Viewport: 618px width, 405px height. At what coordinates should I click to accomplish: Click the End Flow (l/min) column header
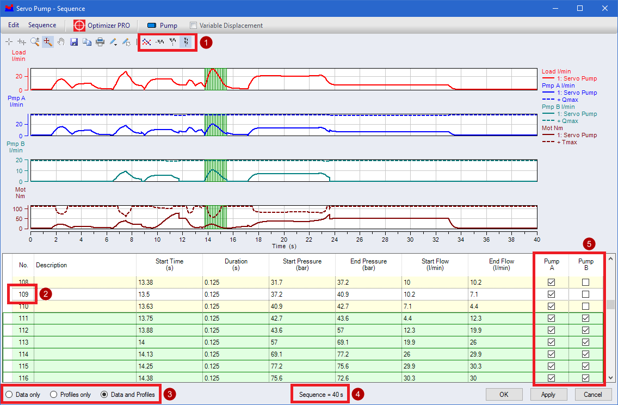(502, 265)
